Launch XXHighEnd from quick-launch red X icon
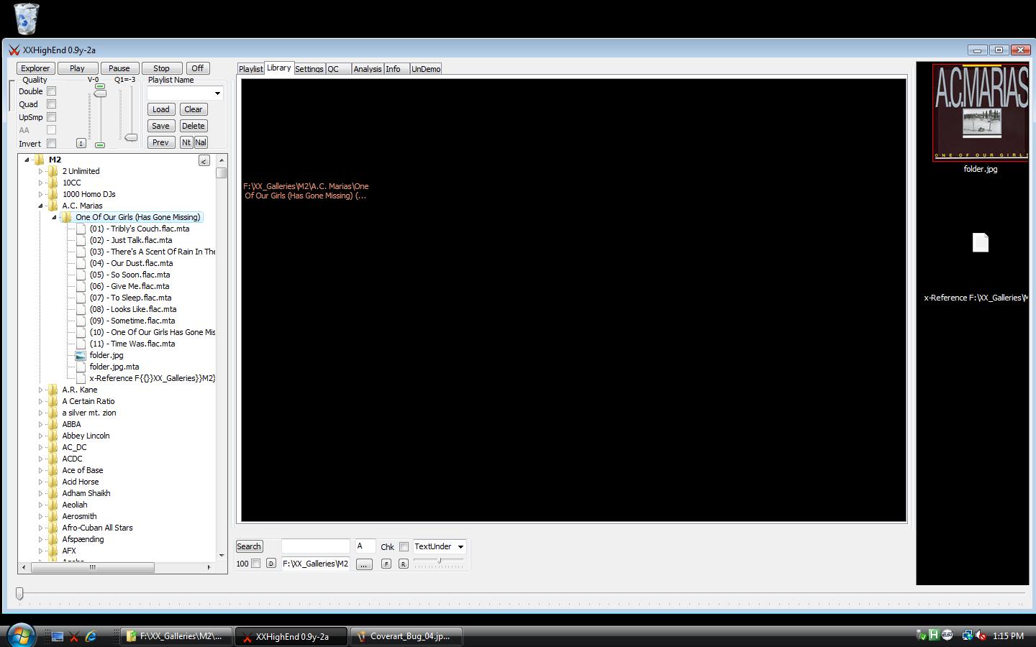The width and height of the screenshot is (1036, 647). point(74,636)
